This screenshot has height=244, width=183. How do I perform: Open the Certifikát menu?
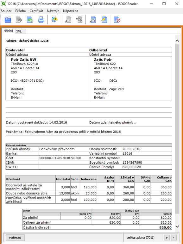coord(36,11)
